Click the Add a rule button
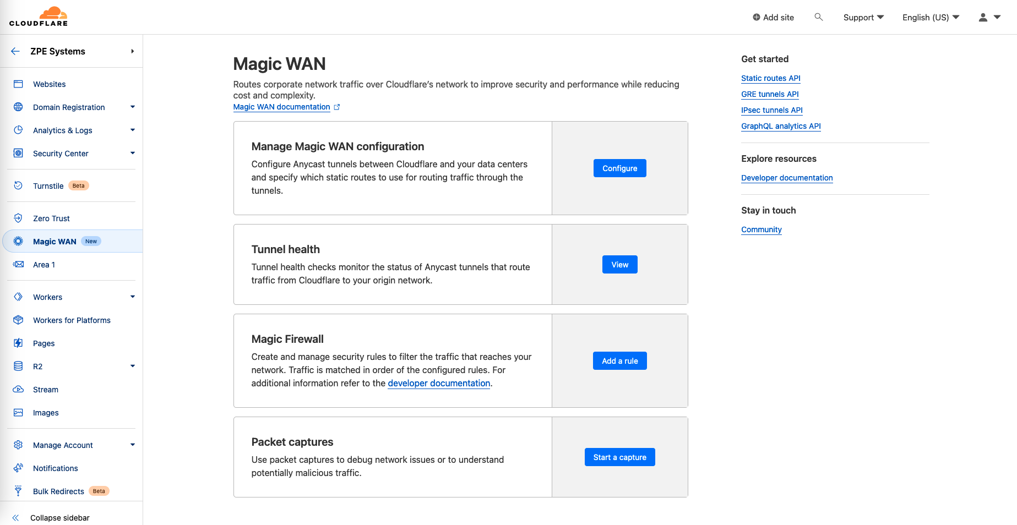 click(619, 361)
